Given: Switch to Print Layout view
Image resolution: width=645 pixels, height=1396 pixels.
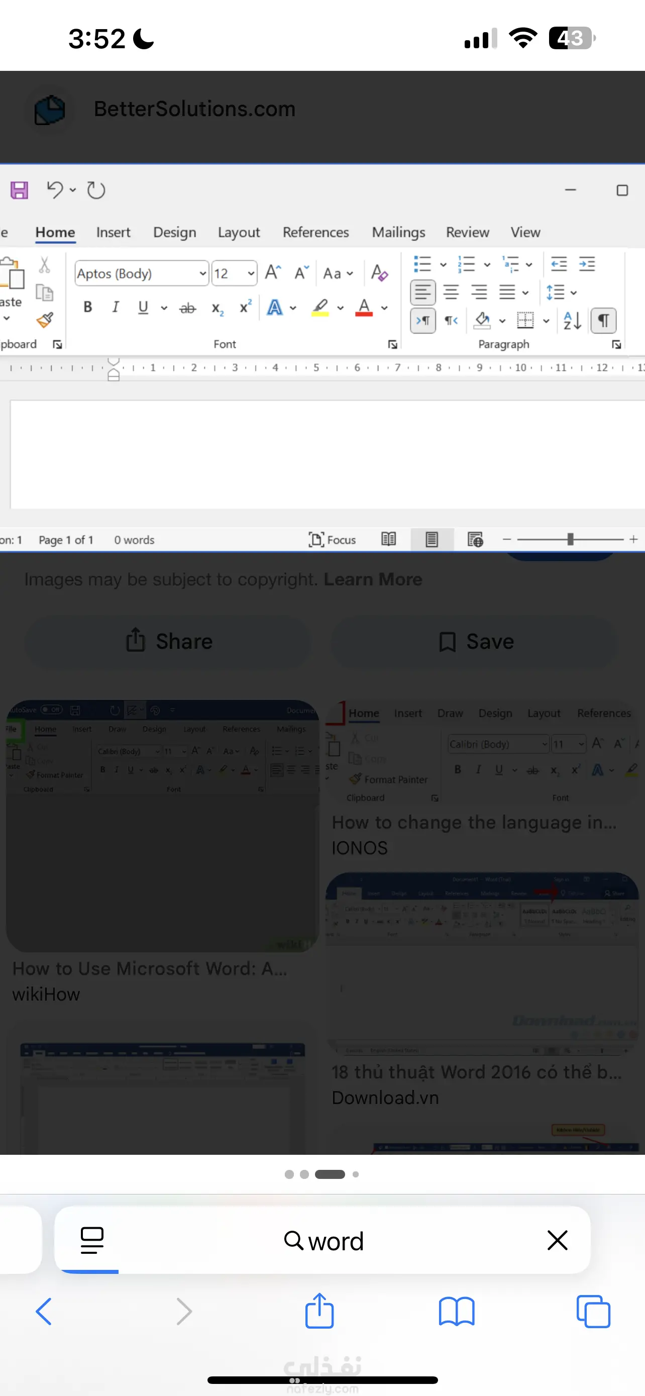Looking at the screenshot, I should [x=432, y=540].
